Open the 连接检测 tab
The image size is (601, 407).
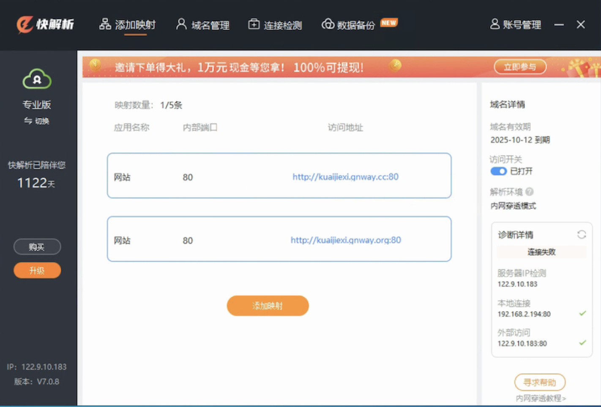275,25
